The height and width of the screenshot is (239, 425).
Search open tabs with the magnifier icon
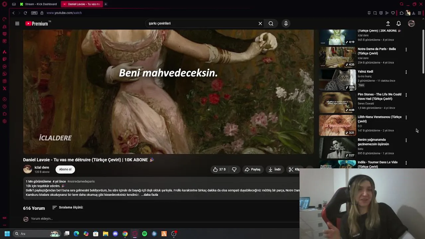pyautogui.click(x=401, y=4)
